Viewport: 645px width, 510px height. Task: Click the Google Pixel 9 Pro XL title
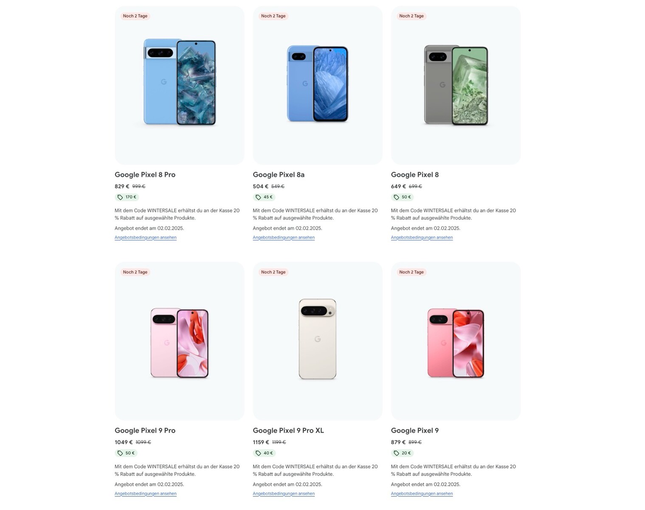pyautogui.click(x=288, y=431)
